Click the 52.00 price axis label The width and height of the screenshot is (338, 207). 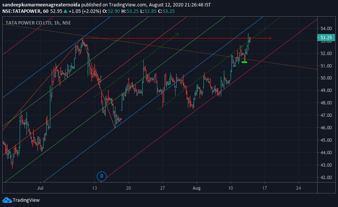pyautogui.click(x=326, y=53)
